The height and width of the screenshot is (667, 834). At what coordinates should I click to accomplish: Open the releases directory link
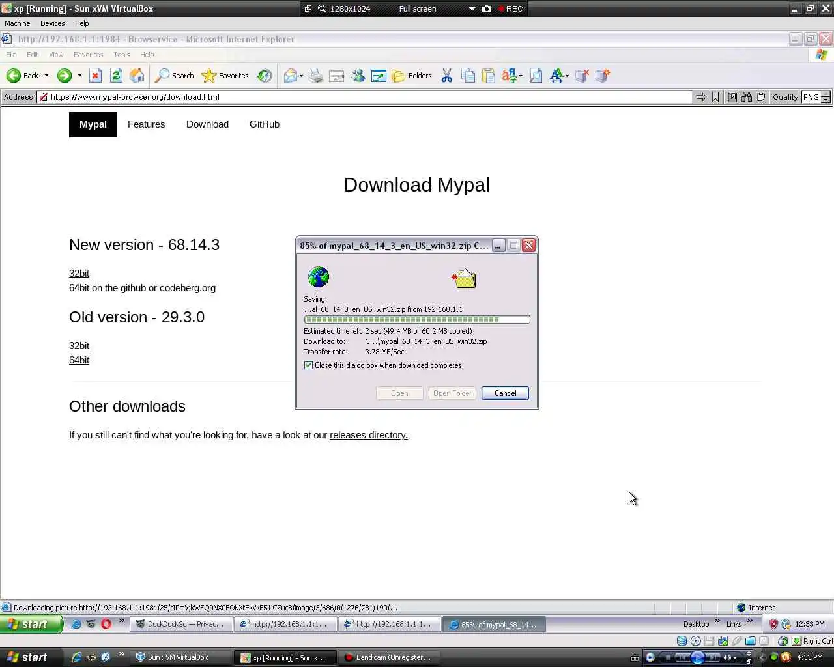(369, 435)
